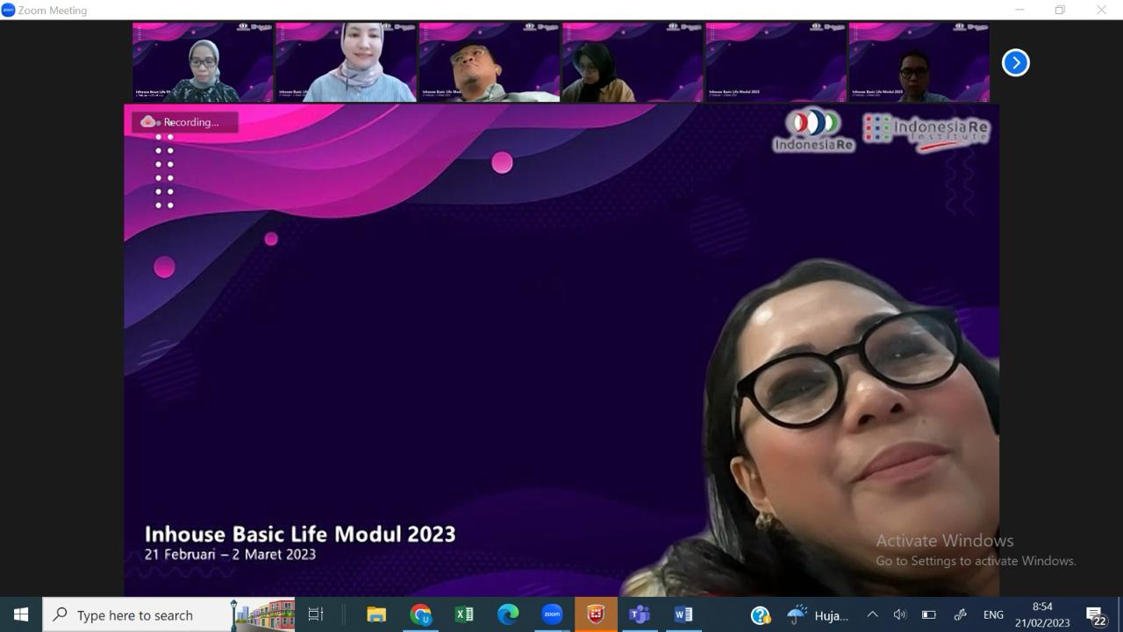The width and height of the screenshot is (1123, 632).
Task: Switch to Word in taskbar
Action: click(683, 614)
